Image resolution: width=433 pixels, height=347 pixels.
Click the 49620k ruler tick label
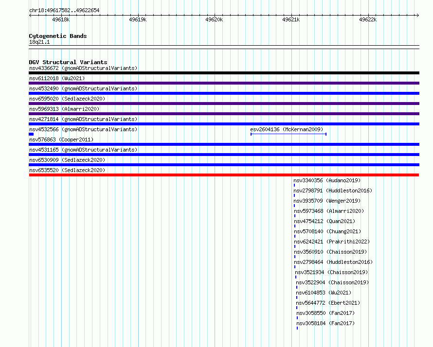(214, 19)
